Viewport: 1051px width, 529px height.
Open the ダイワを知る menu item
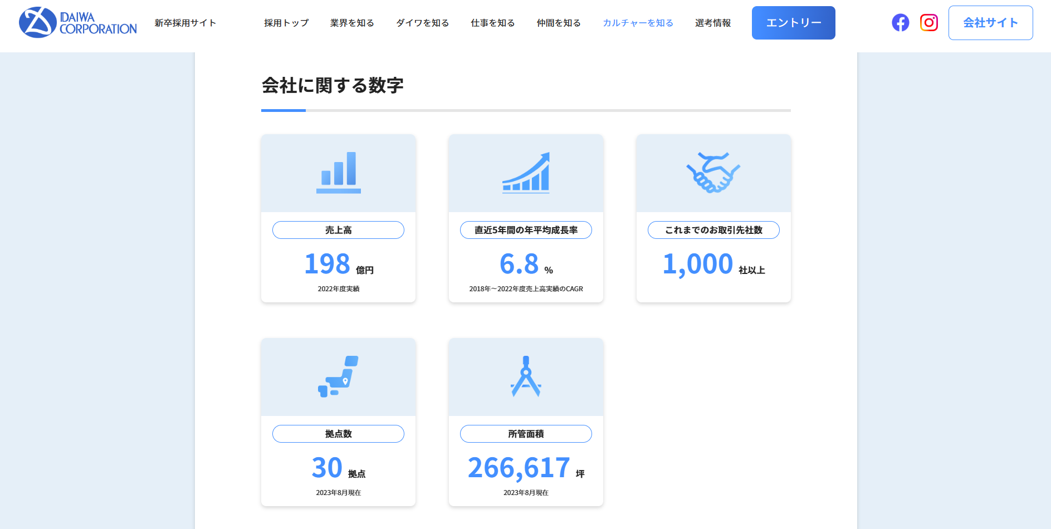(423, 23)
